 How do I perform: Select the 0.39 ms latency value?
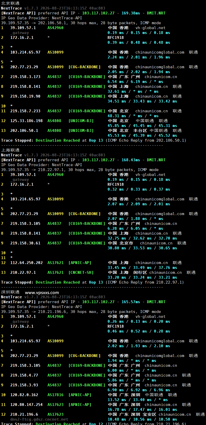point(116,42)
